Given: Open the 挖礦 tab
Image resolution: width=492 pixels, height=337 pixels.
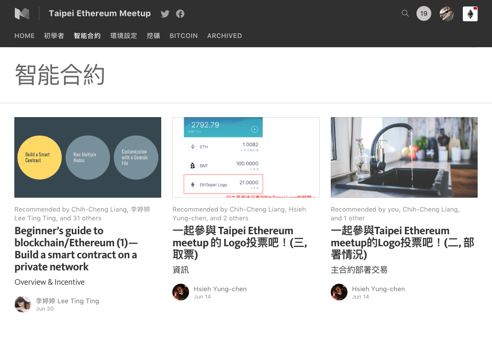Looking at the screenshot, I should coord(153,36).
